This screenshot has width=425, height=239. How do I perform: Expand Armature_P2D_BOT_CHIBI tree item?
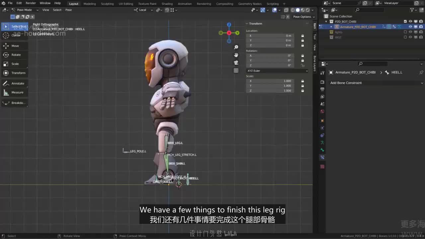click(x=331, y=27)
